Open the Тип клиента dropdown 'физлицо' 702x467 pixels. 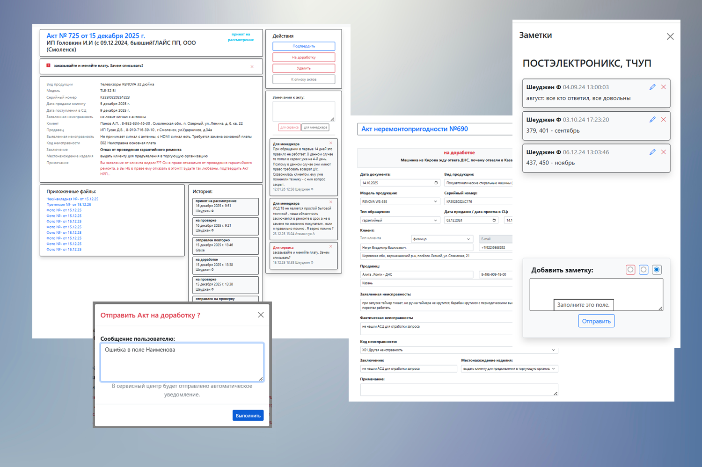coord(442,239)
